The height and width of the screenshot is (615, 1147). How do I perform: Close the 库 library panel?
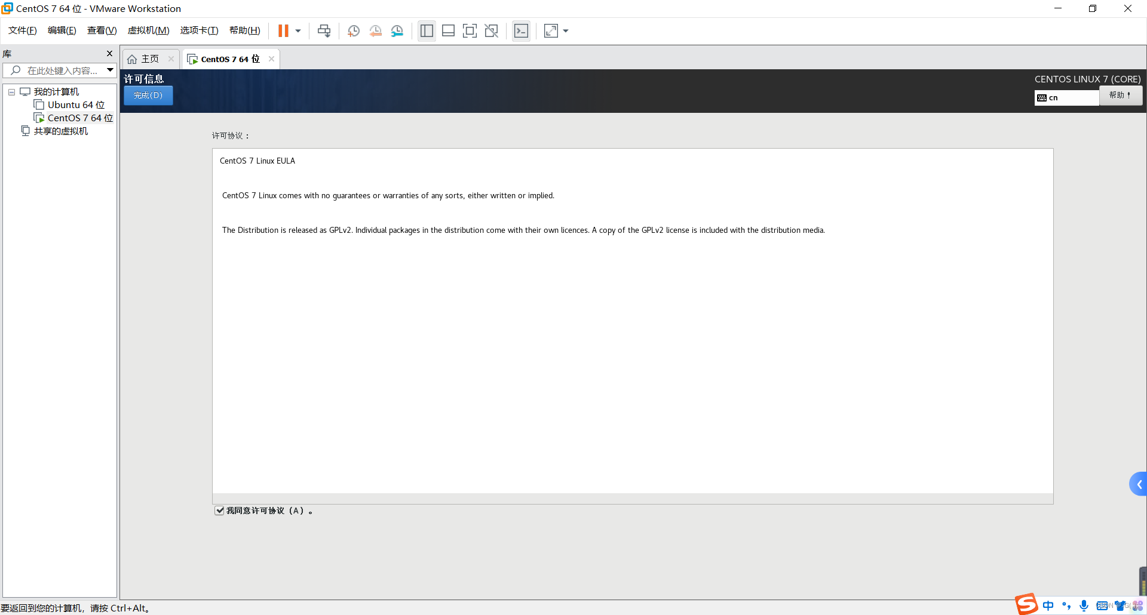(x=109, y=54)
